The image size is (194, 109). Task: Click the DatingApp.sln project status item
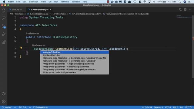click(41, 107)
